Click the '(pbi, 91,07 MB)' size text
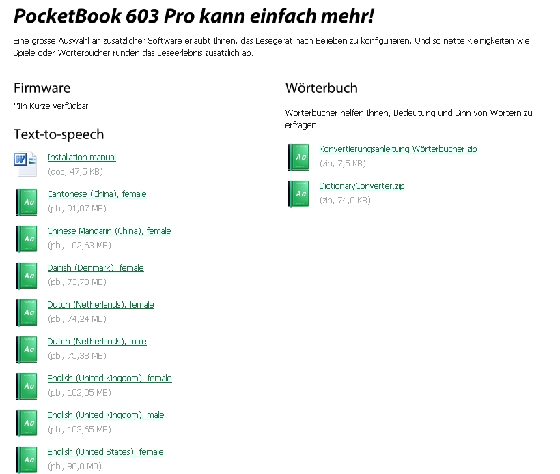The image size is (560, 474). pyautogui.click(x=76, y=208)
